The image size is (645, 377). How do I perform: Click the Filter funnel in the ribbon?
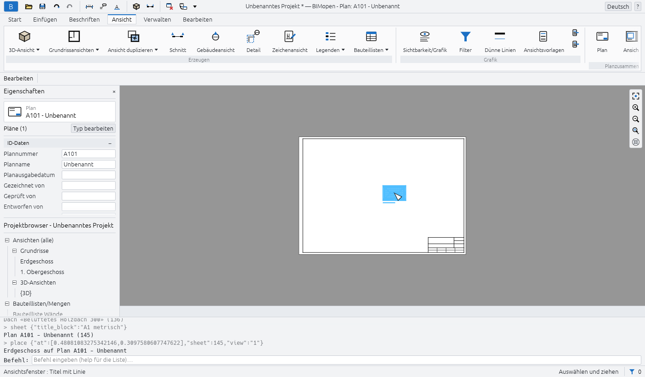pos(466,42)
